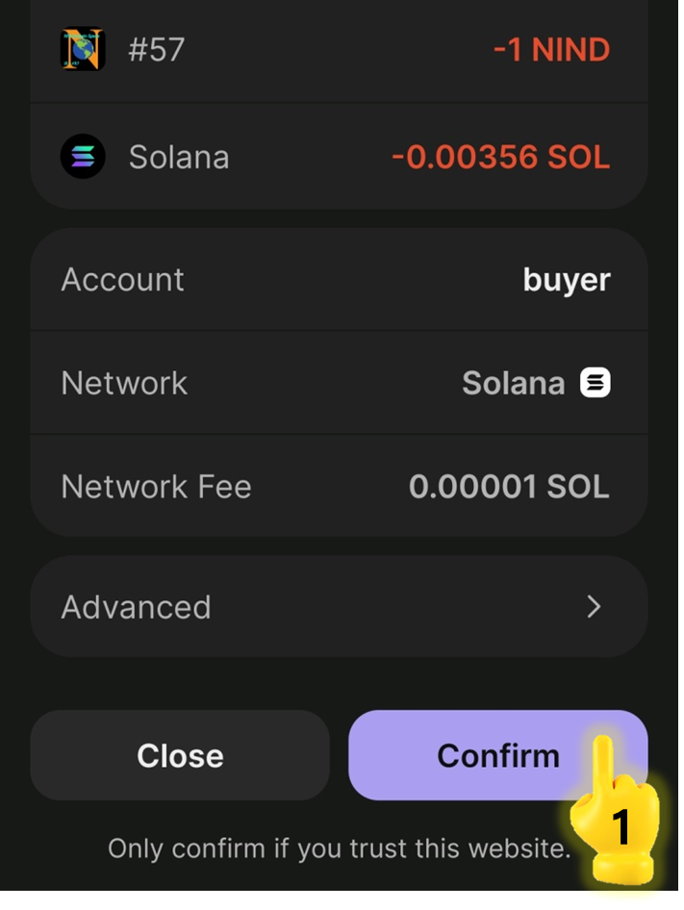Click the Account row label
The height and width of the screenshot is (910, 684).
pos(122,280)
